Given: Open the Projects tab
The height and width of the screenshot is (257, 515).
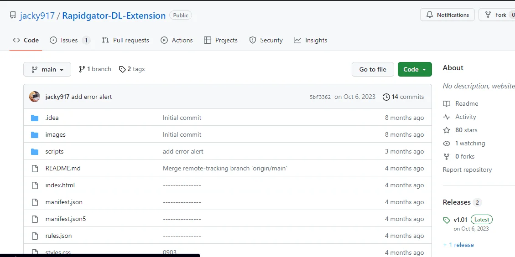Looking at the screenshot, I should [x=221, y=41].
